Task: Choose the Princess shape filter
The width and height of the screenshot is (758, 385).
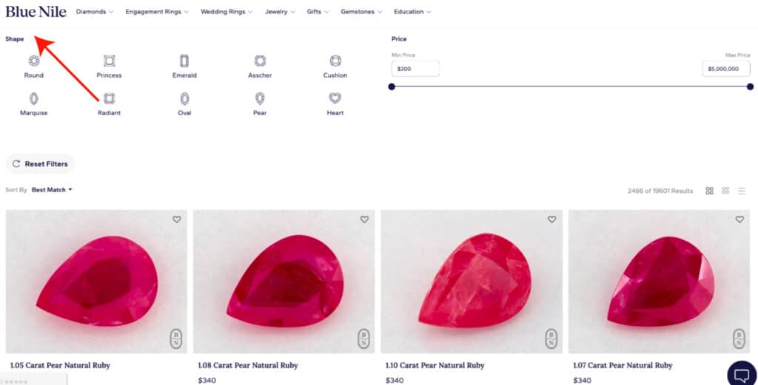Action: tap(109, 61)
